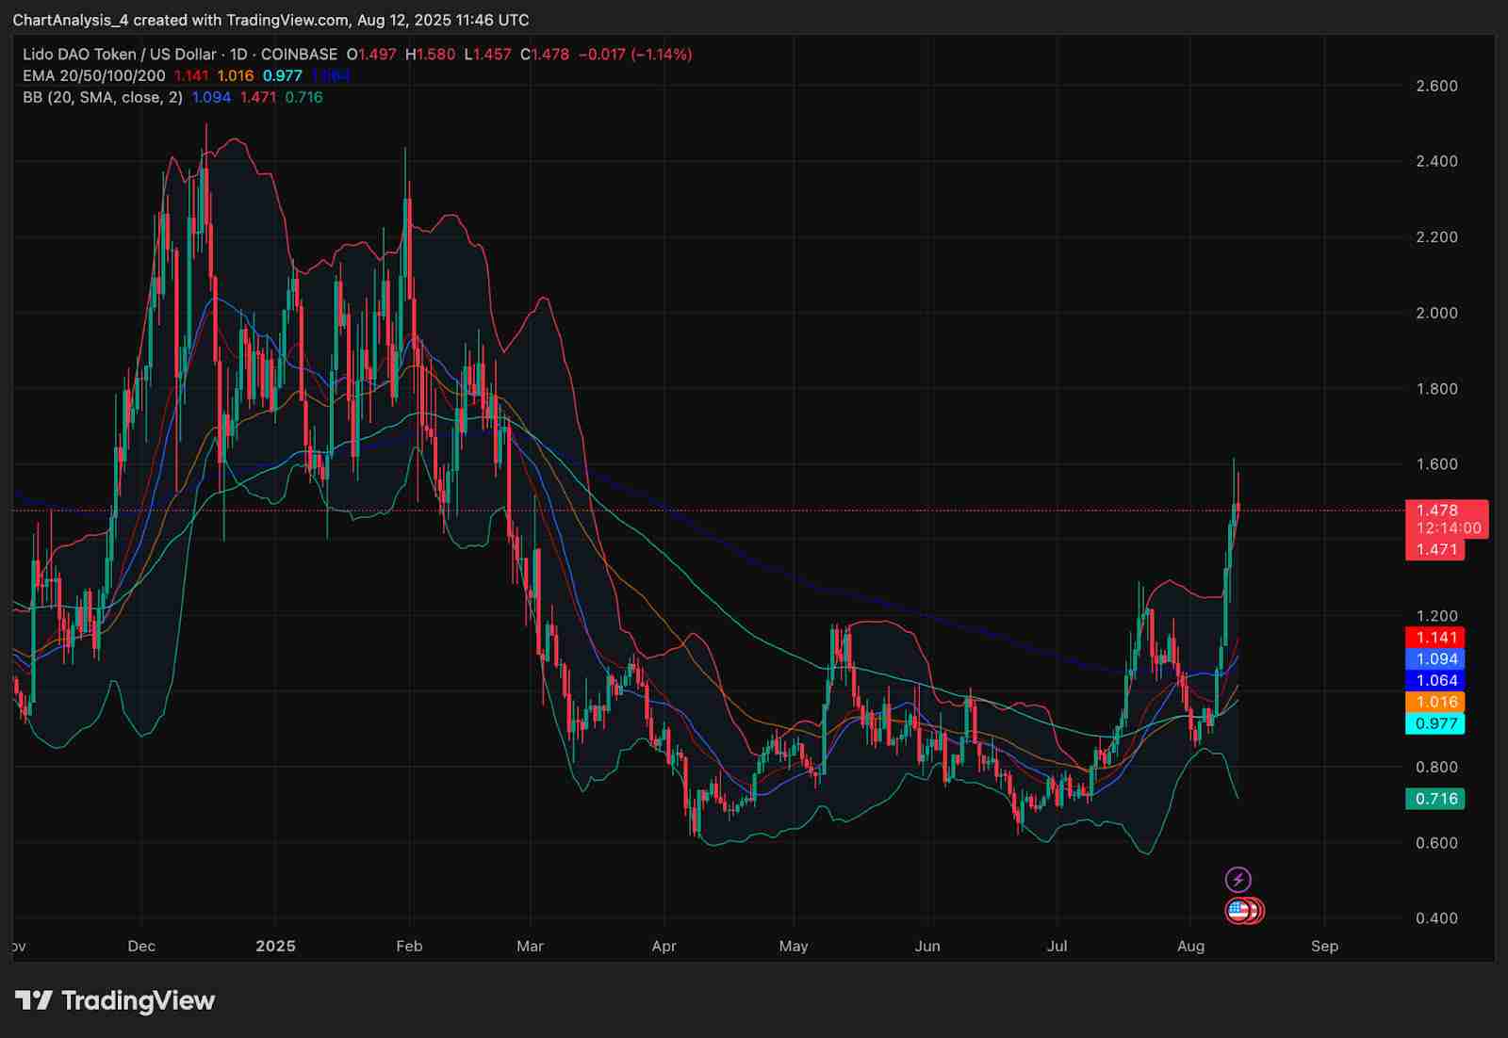Click the green 0.716 lower band tag

(1434, 799)
